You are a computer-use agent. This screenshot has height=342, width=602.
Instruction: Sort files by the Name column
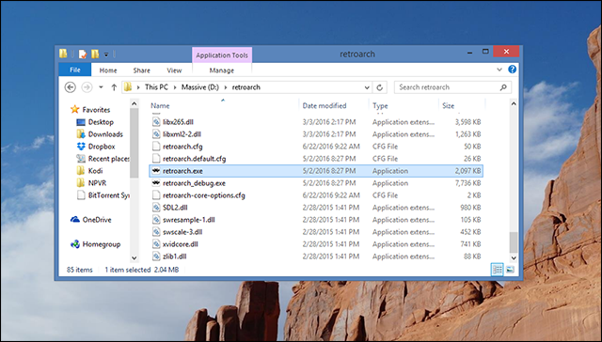(160, 106)
